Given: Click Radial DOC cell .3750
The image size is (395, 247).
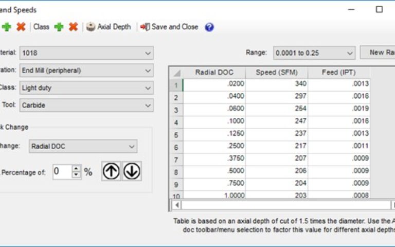Looking at the screenshot, I should pyautogui.click(x=214, y=160).
